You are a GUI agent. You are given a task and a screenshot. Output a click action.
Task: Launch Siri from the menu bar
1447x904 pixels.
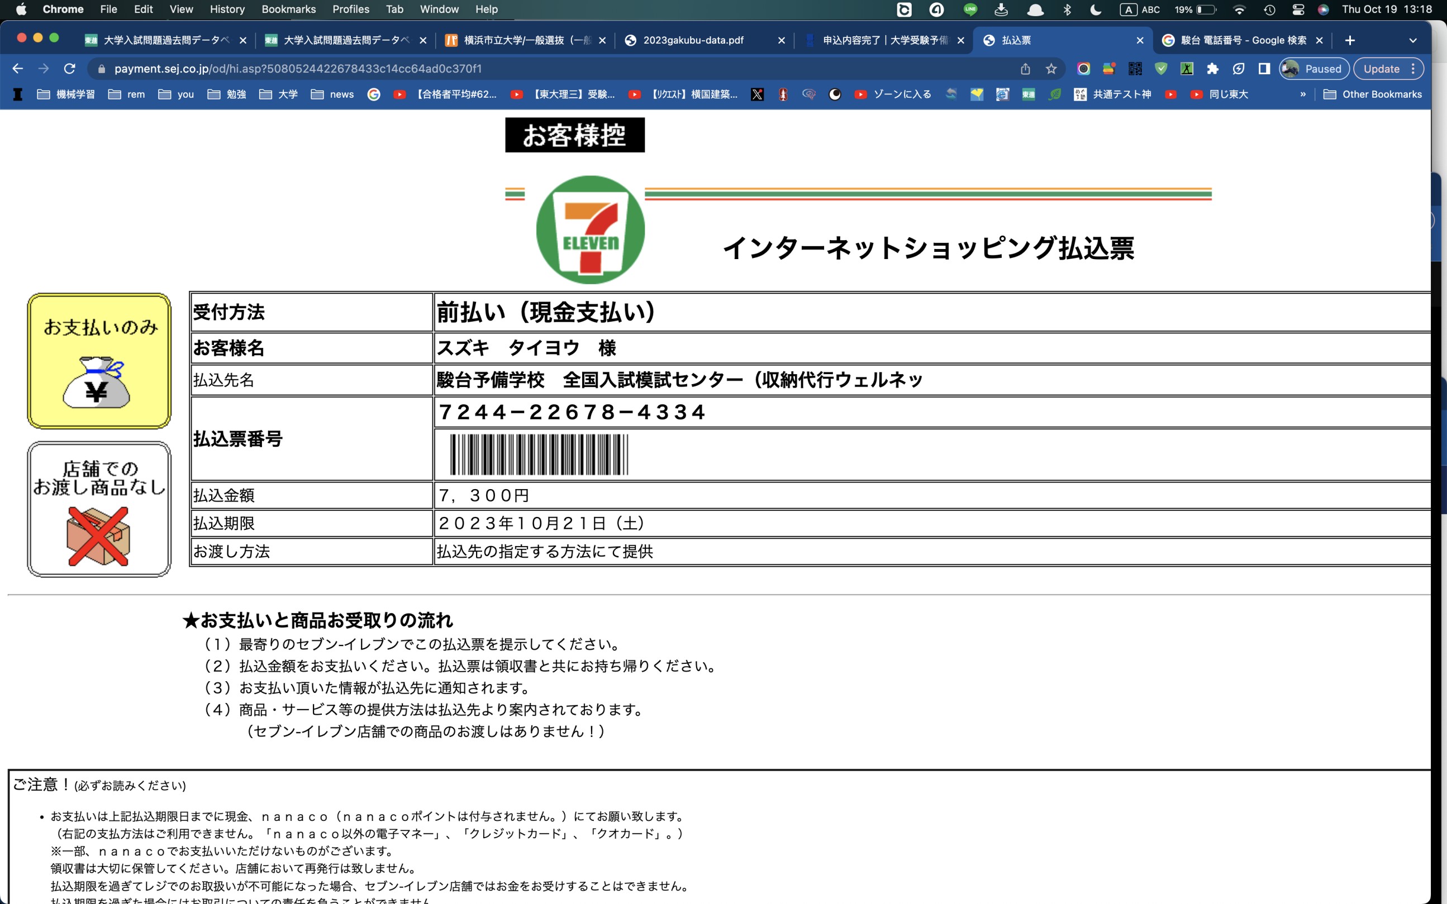pyautogui.click(x=1323, y=9)
